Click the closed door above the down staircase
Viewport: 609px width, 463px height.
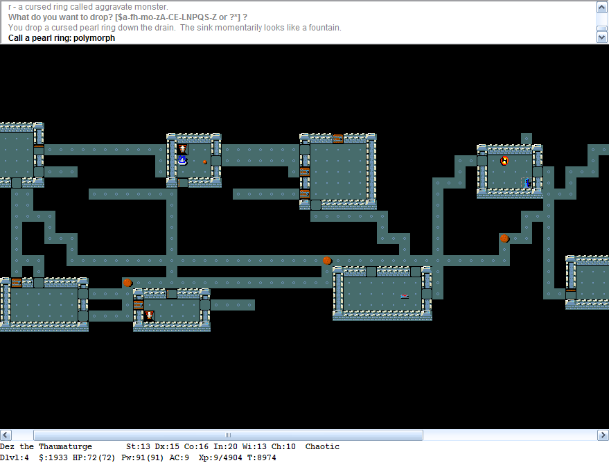[139, 304]
